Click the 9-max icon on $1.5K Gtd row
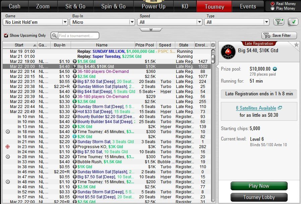The image size is (301, 204). pyautogui.click(x=75, y=62)
